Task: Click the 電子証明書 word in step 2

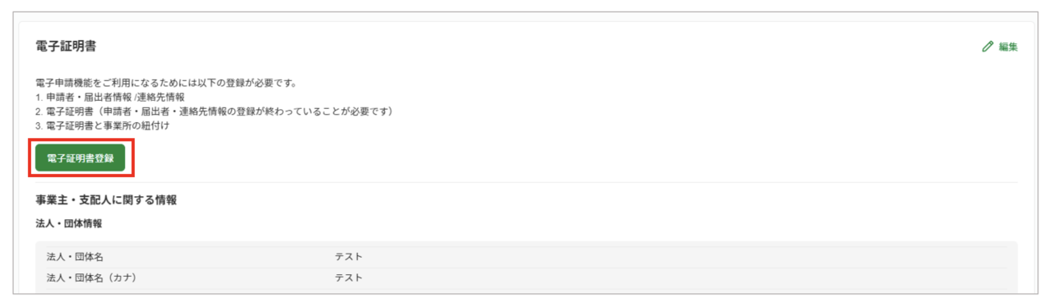Action: (x=70, y=111)
